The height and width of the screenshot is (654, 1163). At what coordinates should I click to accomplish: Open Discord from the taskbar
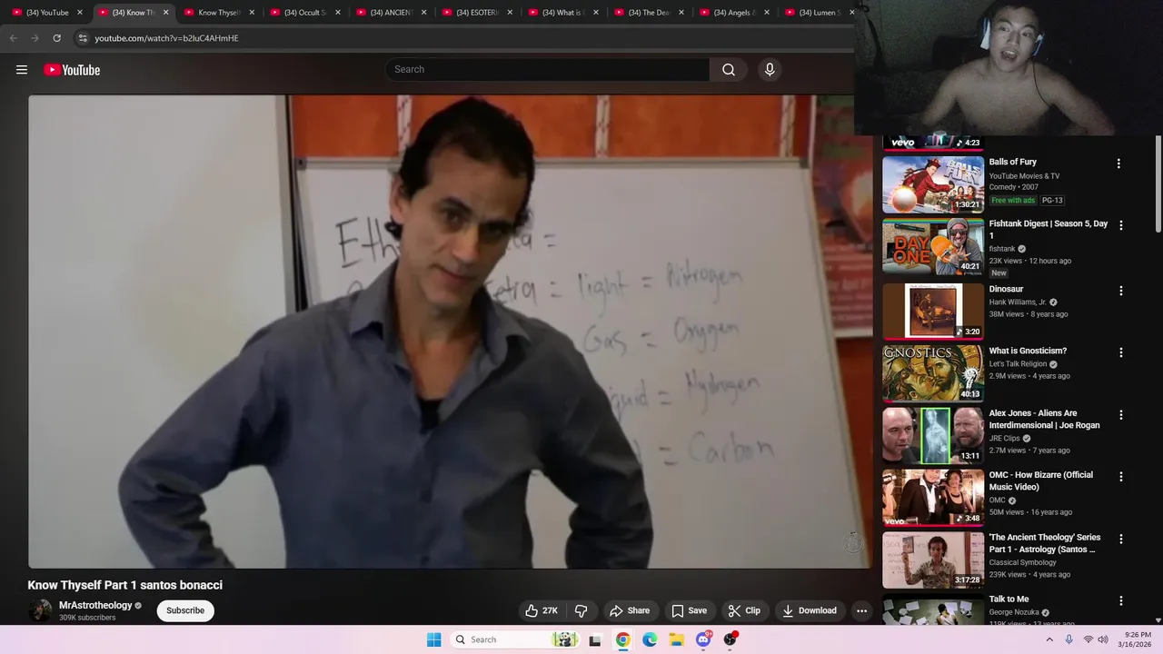coord(703,639)
